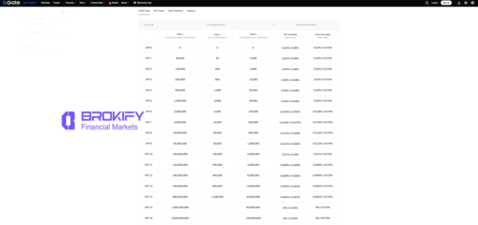Click the Rewards Hub icon
This screenshot has width=478, height=225.
(x=135, y=3)
